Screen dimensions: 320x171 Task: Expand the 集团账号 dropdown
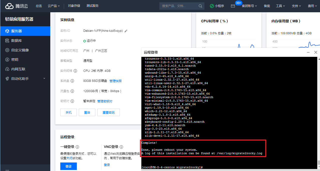[x=249, y=6]
